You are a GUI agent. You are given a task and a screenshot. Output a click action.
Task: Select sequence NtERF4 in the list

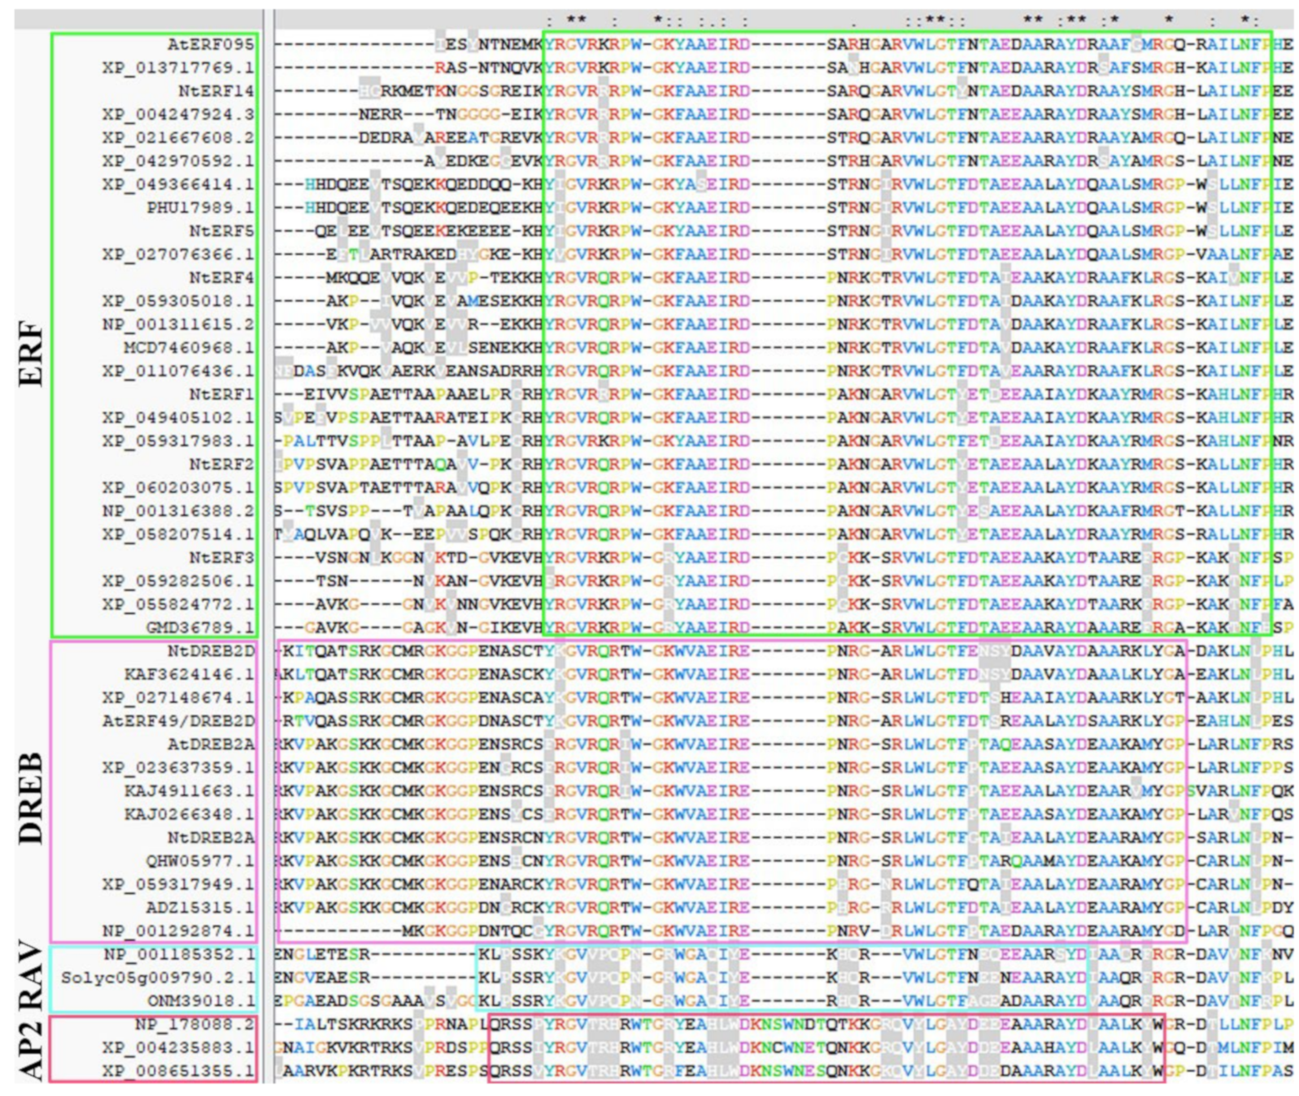pyautogui.click(x=221, y=278)
